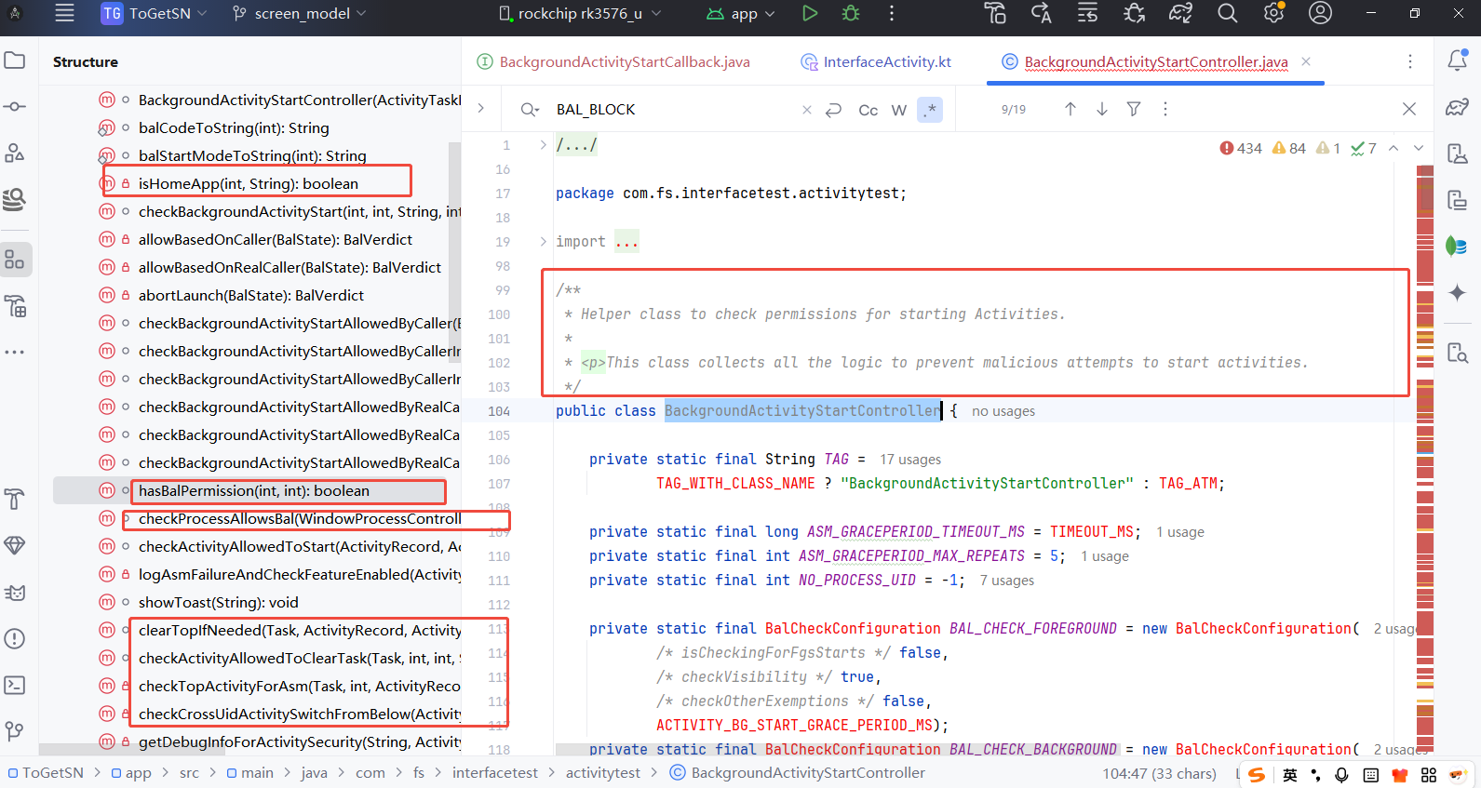Show more tool windows ellipsis in left sidebar
This screenshot has height=788, width=1481.
[x=15, y=353]
